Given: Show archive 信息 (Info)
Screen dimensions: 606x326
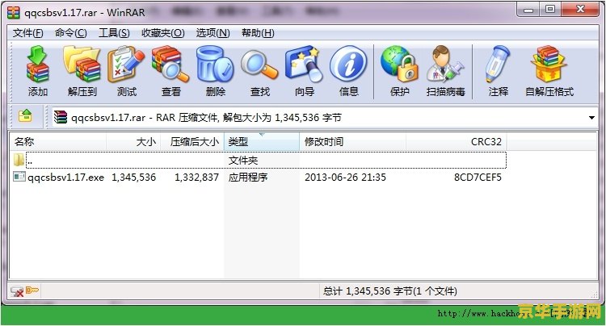Looking at the screenshot, I should [x=348, y=64].
